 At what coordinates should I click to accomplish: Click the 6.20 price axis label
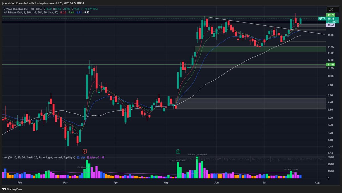point(331,118)
